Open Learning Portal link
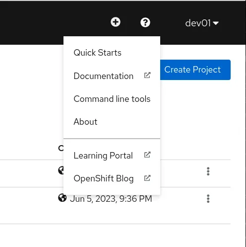 pos(112,156)
